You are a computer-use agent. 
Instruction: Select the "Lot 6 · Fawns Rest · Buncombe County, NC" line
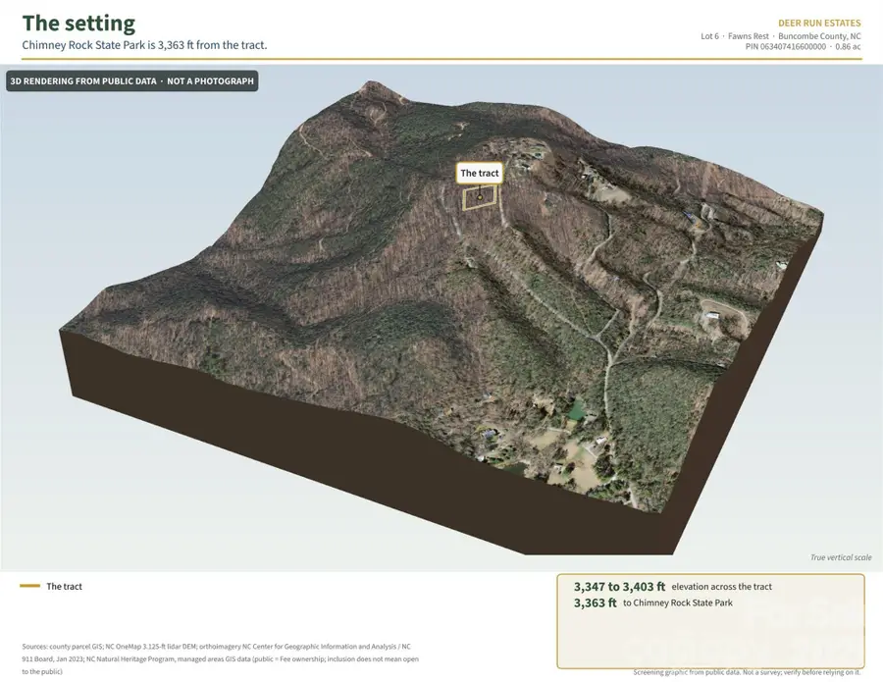tap(781, 36)
